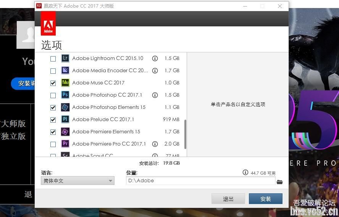Check Adobe Media Encoder CC checkbox

point(53,71)
